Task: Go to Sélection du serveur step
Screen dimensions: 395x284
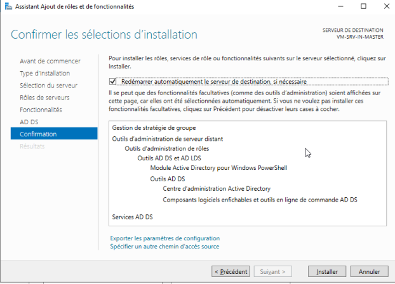Action: (49, 86)
